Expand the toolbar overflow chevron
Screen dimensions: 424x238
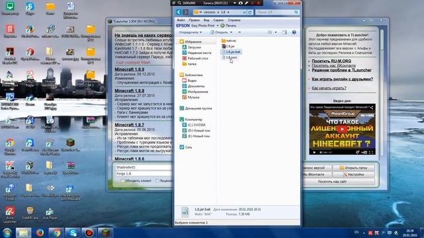[x=239, y=32]
